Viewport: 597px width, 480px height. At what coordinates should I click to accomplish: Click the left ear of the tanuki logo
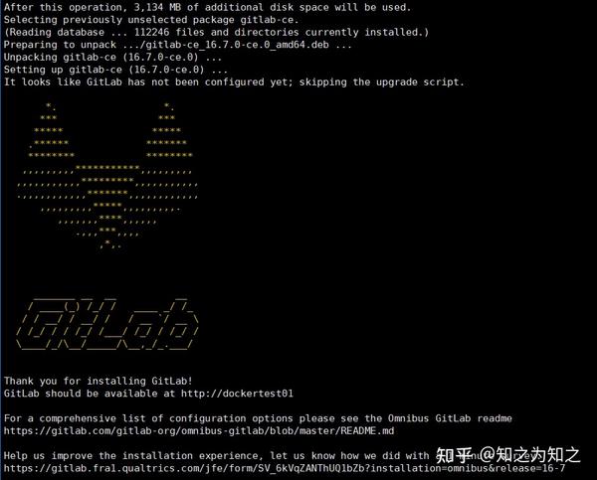pos(52,130)
